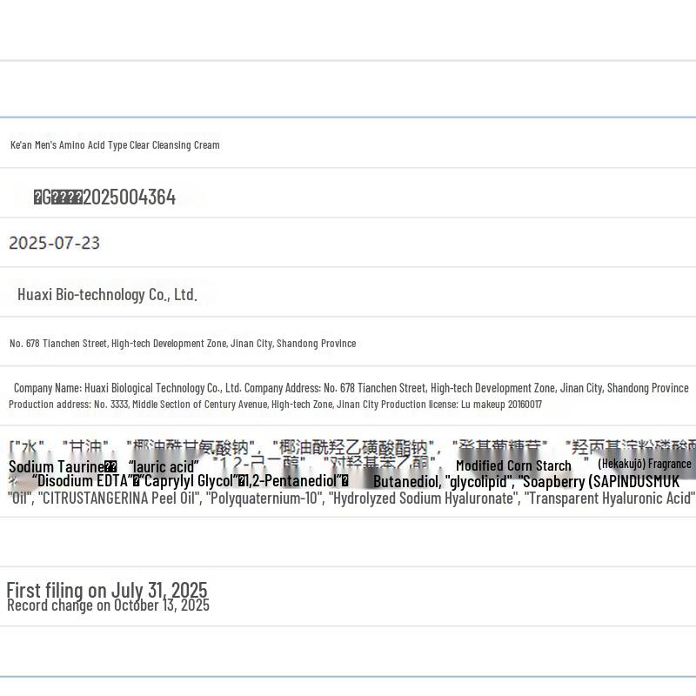696x696 pixels.
Task: Click 'Hydrolyzed Sodium Hyaluronate' ingredient
Action: 423,498
